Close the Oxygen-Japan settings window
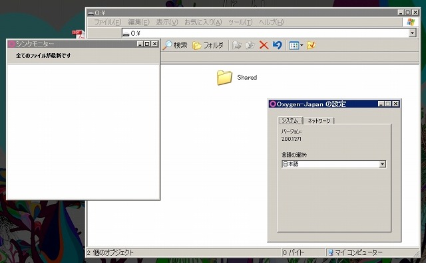 [396, 104]
